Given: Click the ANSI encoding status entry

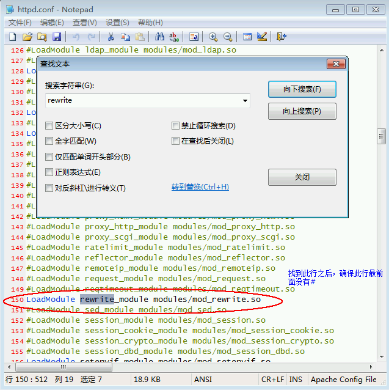Looking at the screenshot, I should [203, 380].
